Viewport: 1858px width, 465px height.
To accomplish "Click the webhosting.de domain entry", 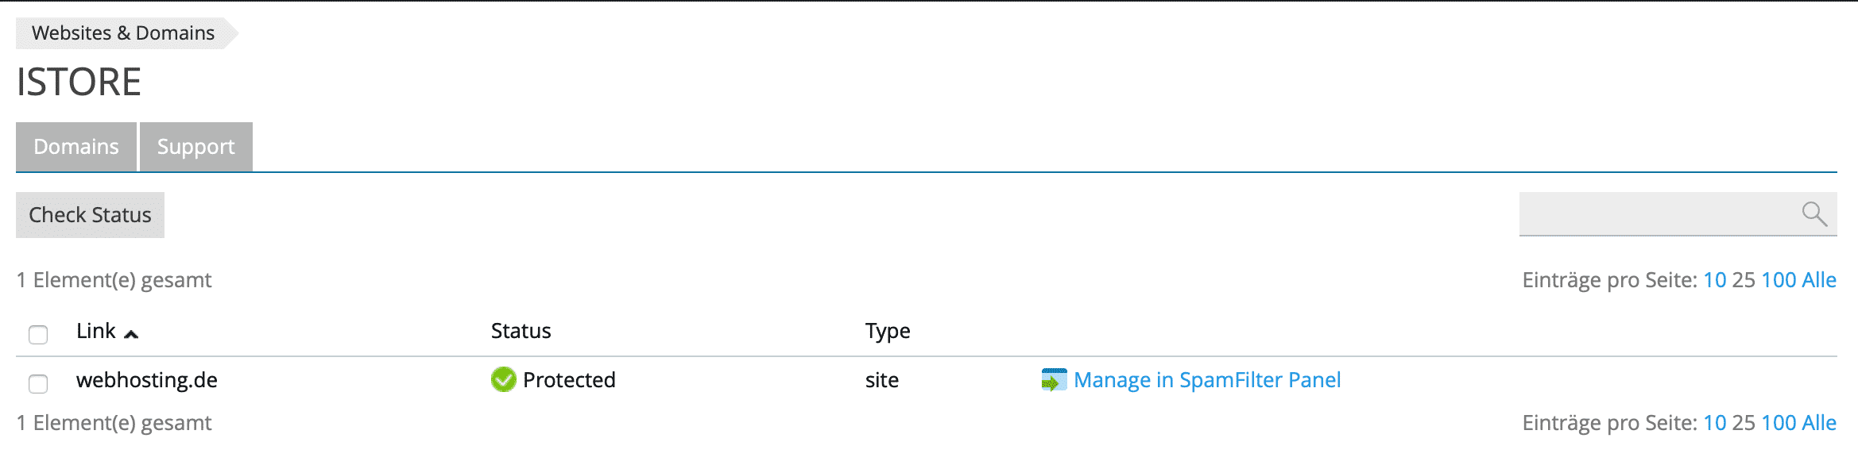I will pyautogui.click(x=147, y=380).
